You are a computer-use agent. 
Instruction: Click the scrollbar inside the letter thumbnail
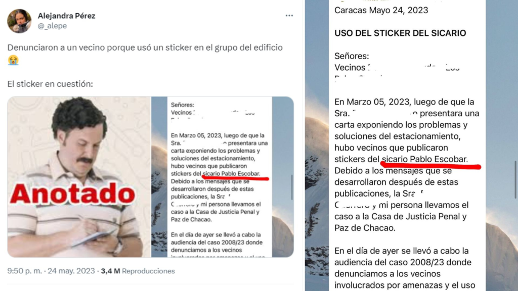point(292,187)
